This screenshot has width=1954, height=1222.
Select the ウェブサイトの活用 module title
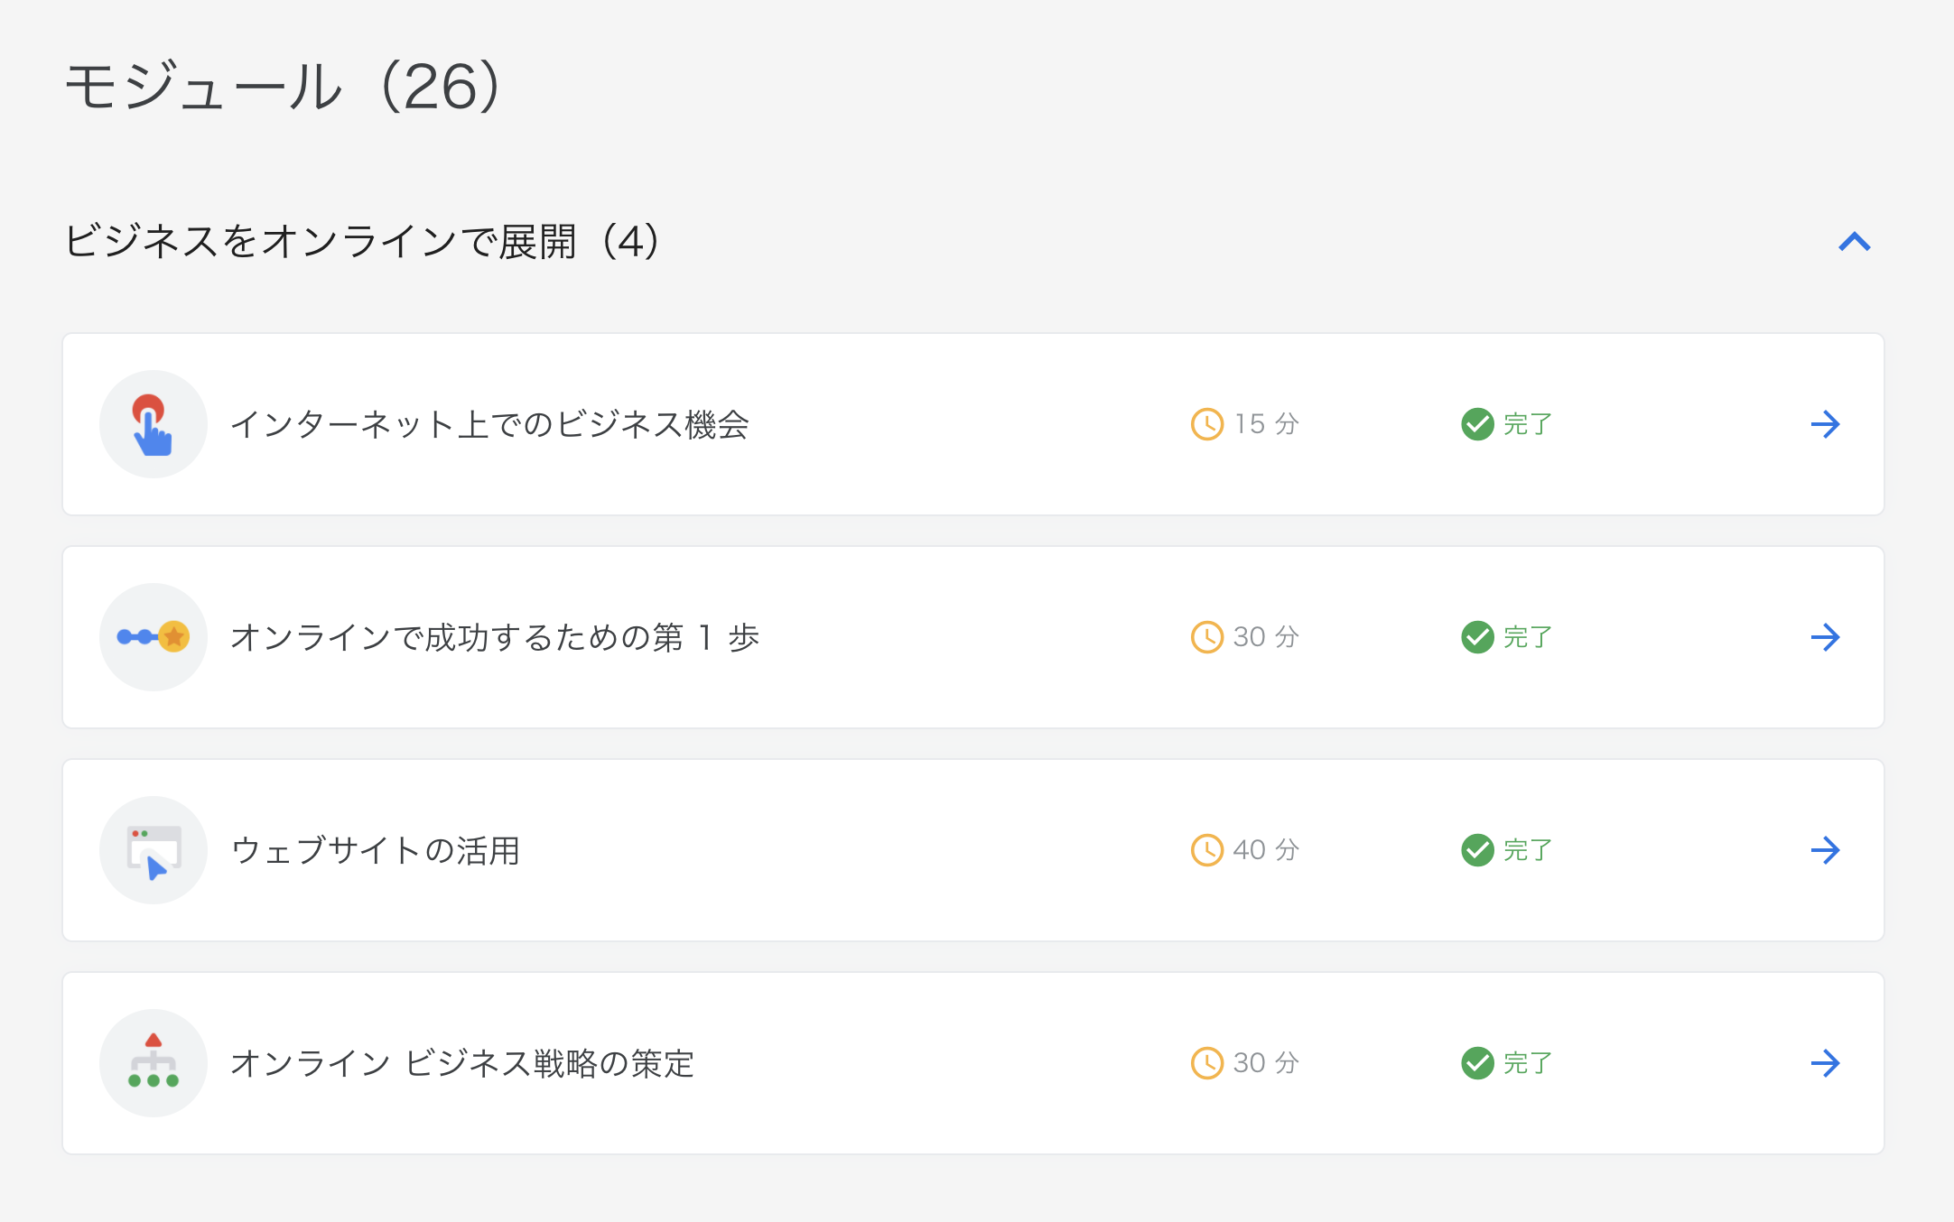(376, 850)
